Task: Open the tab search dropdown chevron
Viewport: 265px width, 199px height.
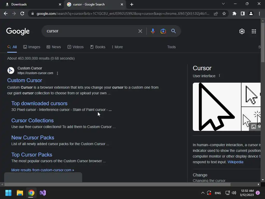Action: click(223, 4)
